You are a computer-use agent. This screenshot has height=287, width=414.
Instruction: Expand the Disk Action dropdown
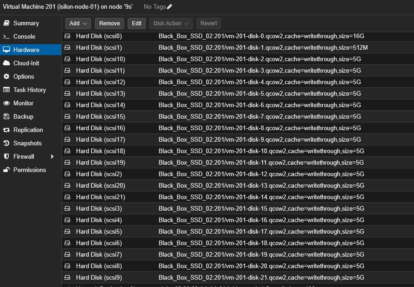(171, 23)
